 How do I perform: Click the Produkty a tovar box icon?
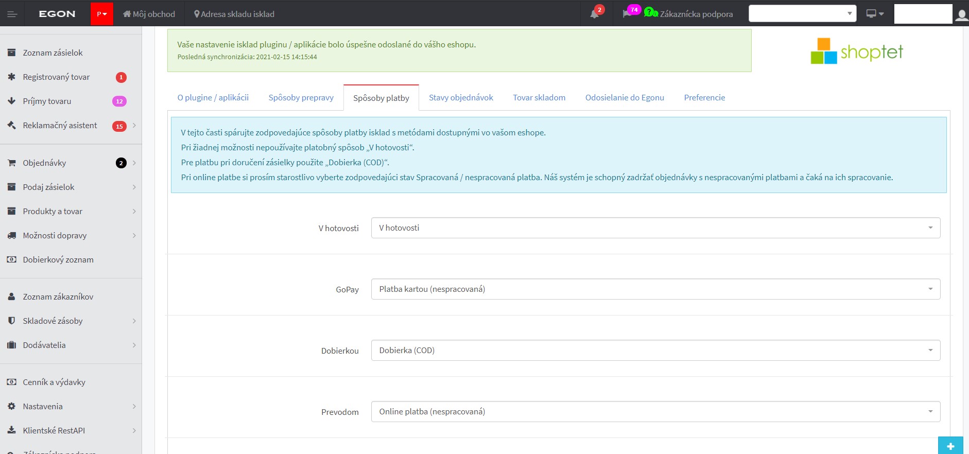point(11,211)
